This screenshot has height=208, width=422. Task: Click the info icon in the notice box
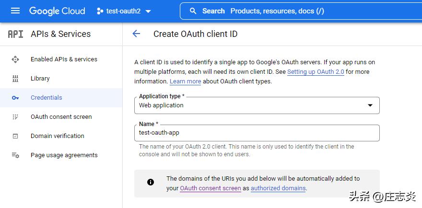click(x=151, y=182)
